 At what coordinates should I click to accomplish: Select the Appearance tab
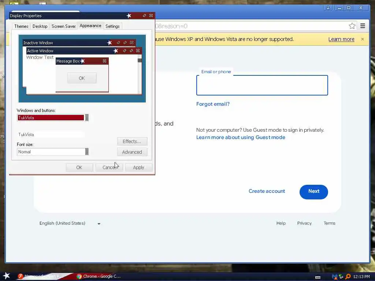90,26
